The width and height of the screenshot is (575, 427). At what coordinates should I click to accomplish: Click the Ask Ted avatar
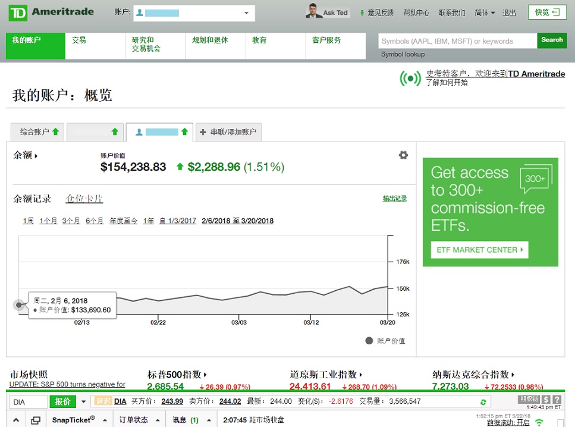tap(313, 12)
